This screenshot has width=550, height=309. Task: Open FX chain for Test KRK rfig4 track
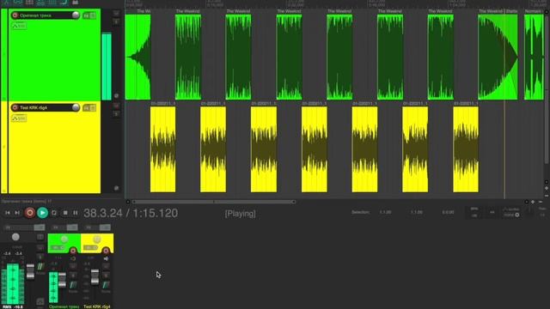coord(86,108)
